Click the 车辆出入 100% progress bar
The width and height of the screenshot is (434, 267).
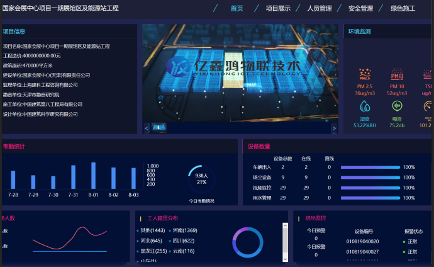370,167
